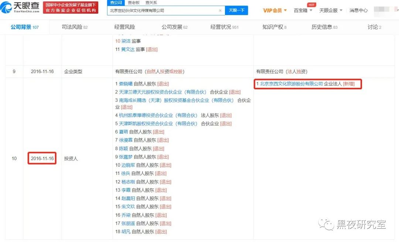The width and height of the screenshot is (399, 242).
Task: Select the 有限责任公司（自然人投资或控股）text
Action: (150, 72)
